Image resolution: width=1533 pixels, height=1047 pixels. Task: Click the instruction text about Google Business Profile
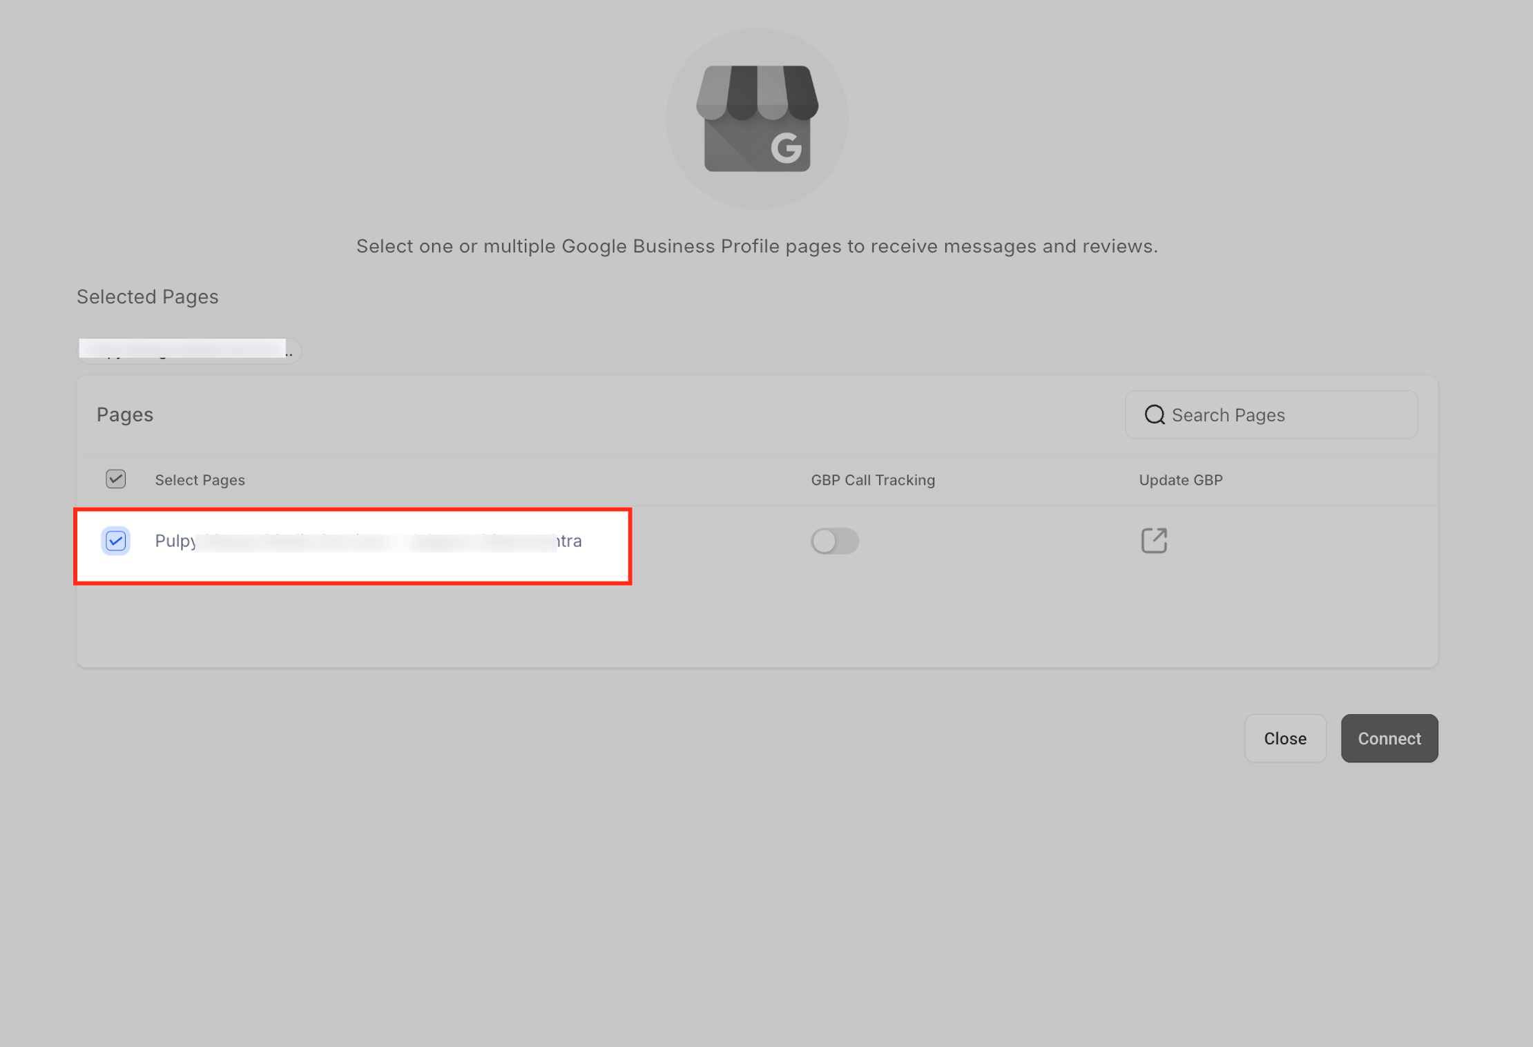click(756, 246)
